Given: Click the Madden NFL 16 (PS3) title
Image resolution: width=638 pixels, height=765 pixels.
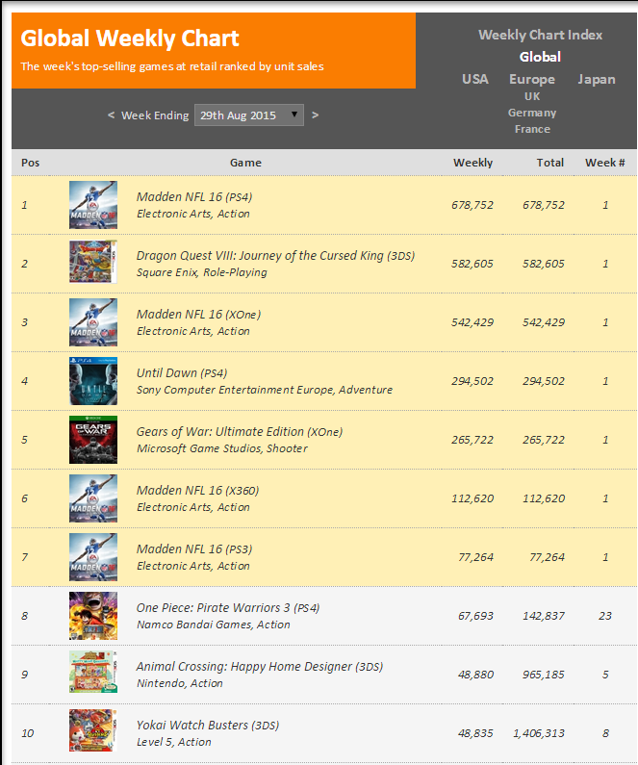Looking at the screenshot, I should [194, 548].
